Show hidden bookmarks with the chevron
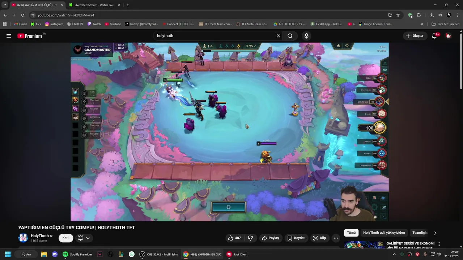Screen dimensions: 463x260 [x=422, y=24]
